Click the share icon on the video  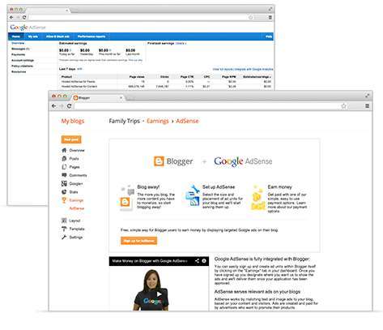coord(197,261)
